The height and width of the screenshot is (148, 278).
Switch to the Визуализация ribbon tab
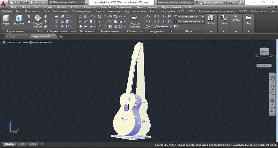[x=60, y=11]
